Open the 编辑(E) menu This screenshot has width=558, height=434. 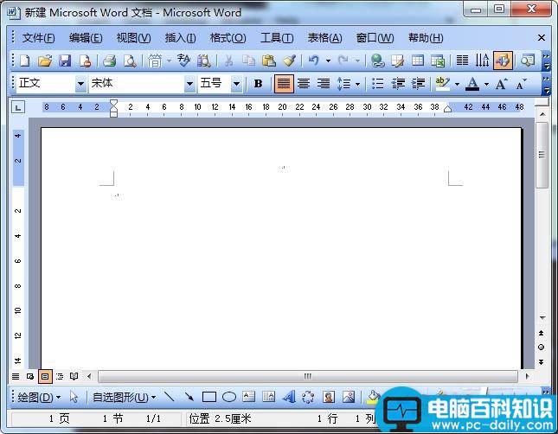(86, 38)
